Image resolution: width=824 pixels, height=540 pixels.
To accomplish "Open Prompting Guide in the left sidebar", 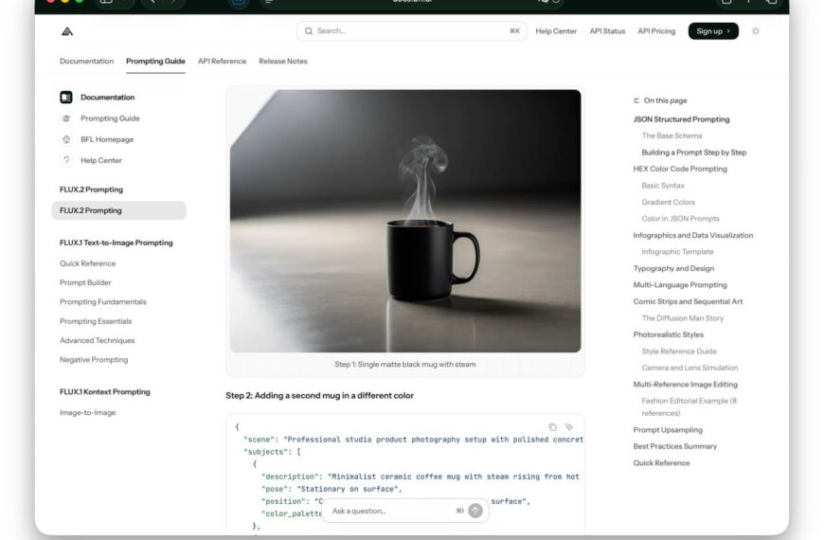I will [x=111, y=118].
